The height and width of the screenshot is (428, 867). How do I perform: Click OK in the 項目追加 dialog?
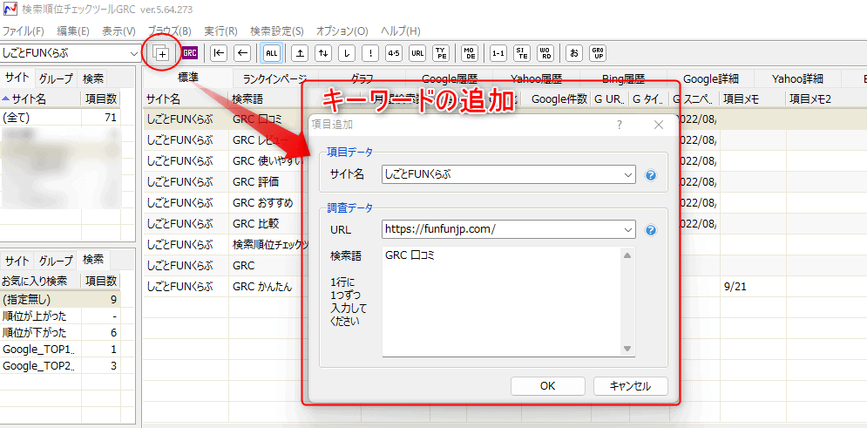547,386
